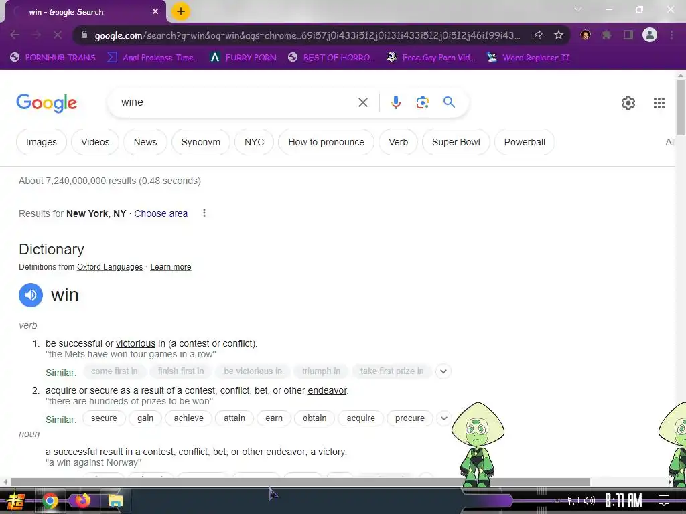
Task: Open more options for location results
Action: (x=204, y=213)
